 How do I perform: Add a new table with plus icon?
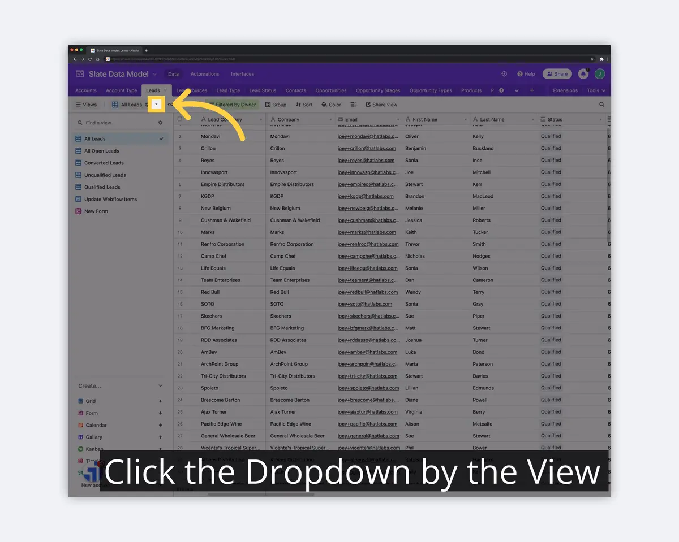[532, 90]
